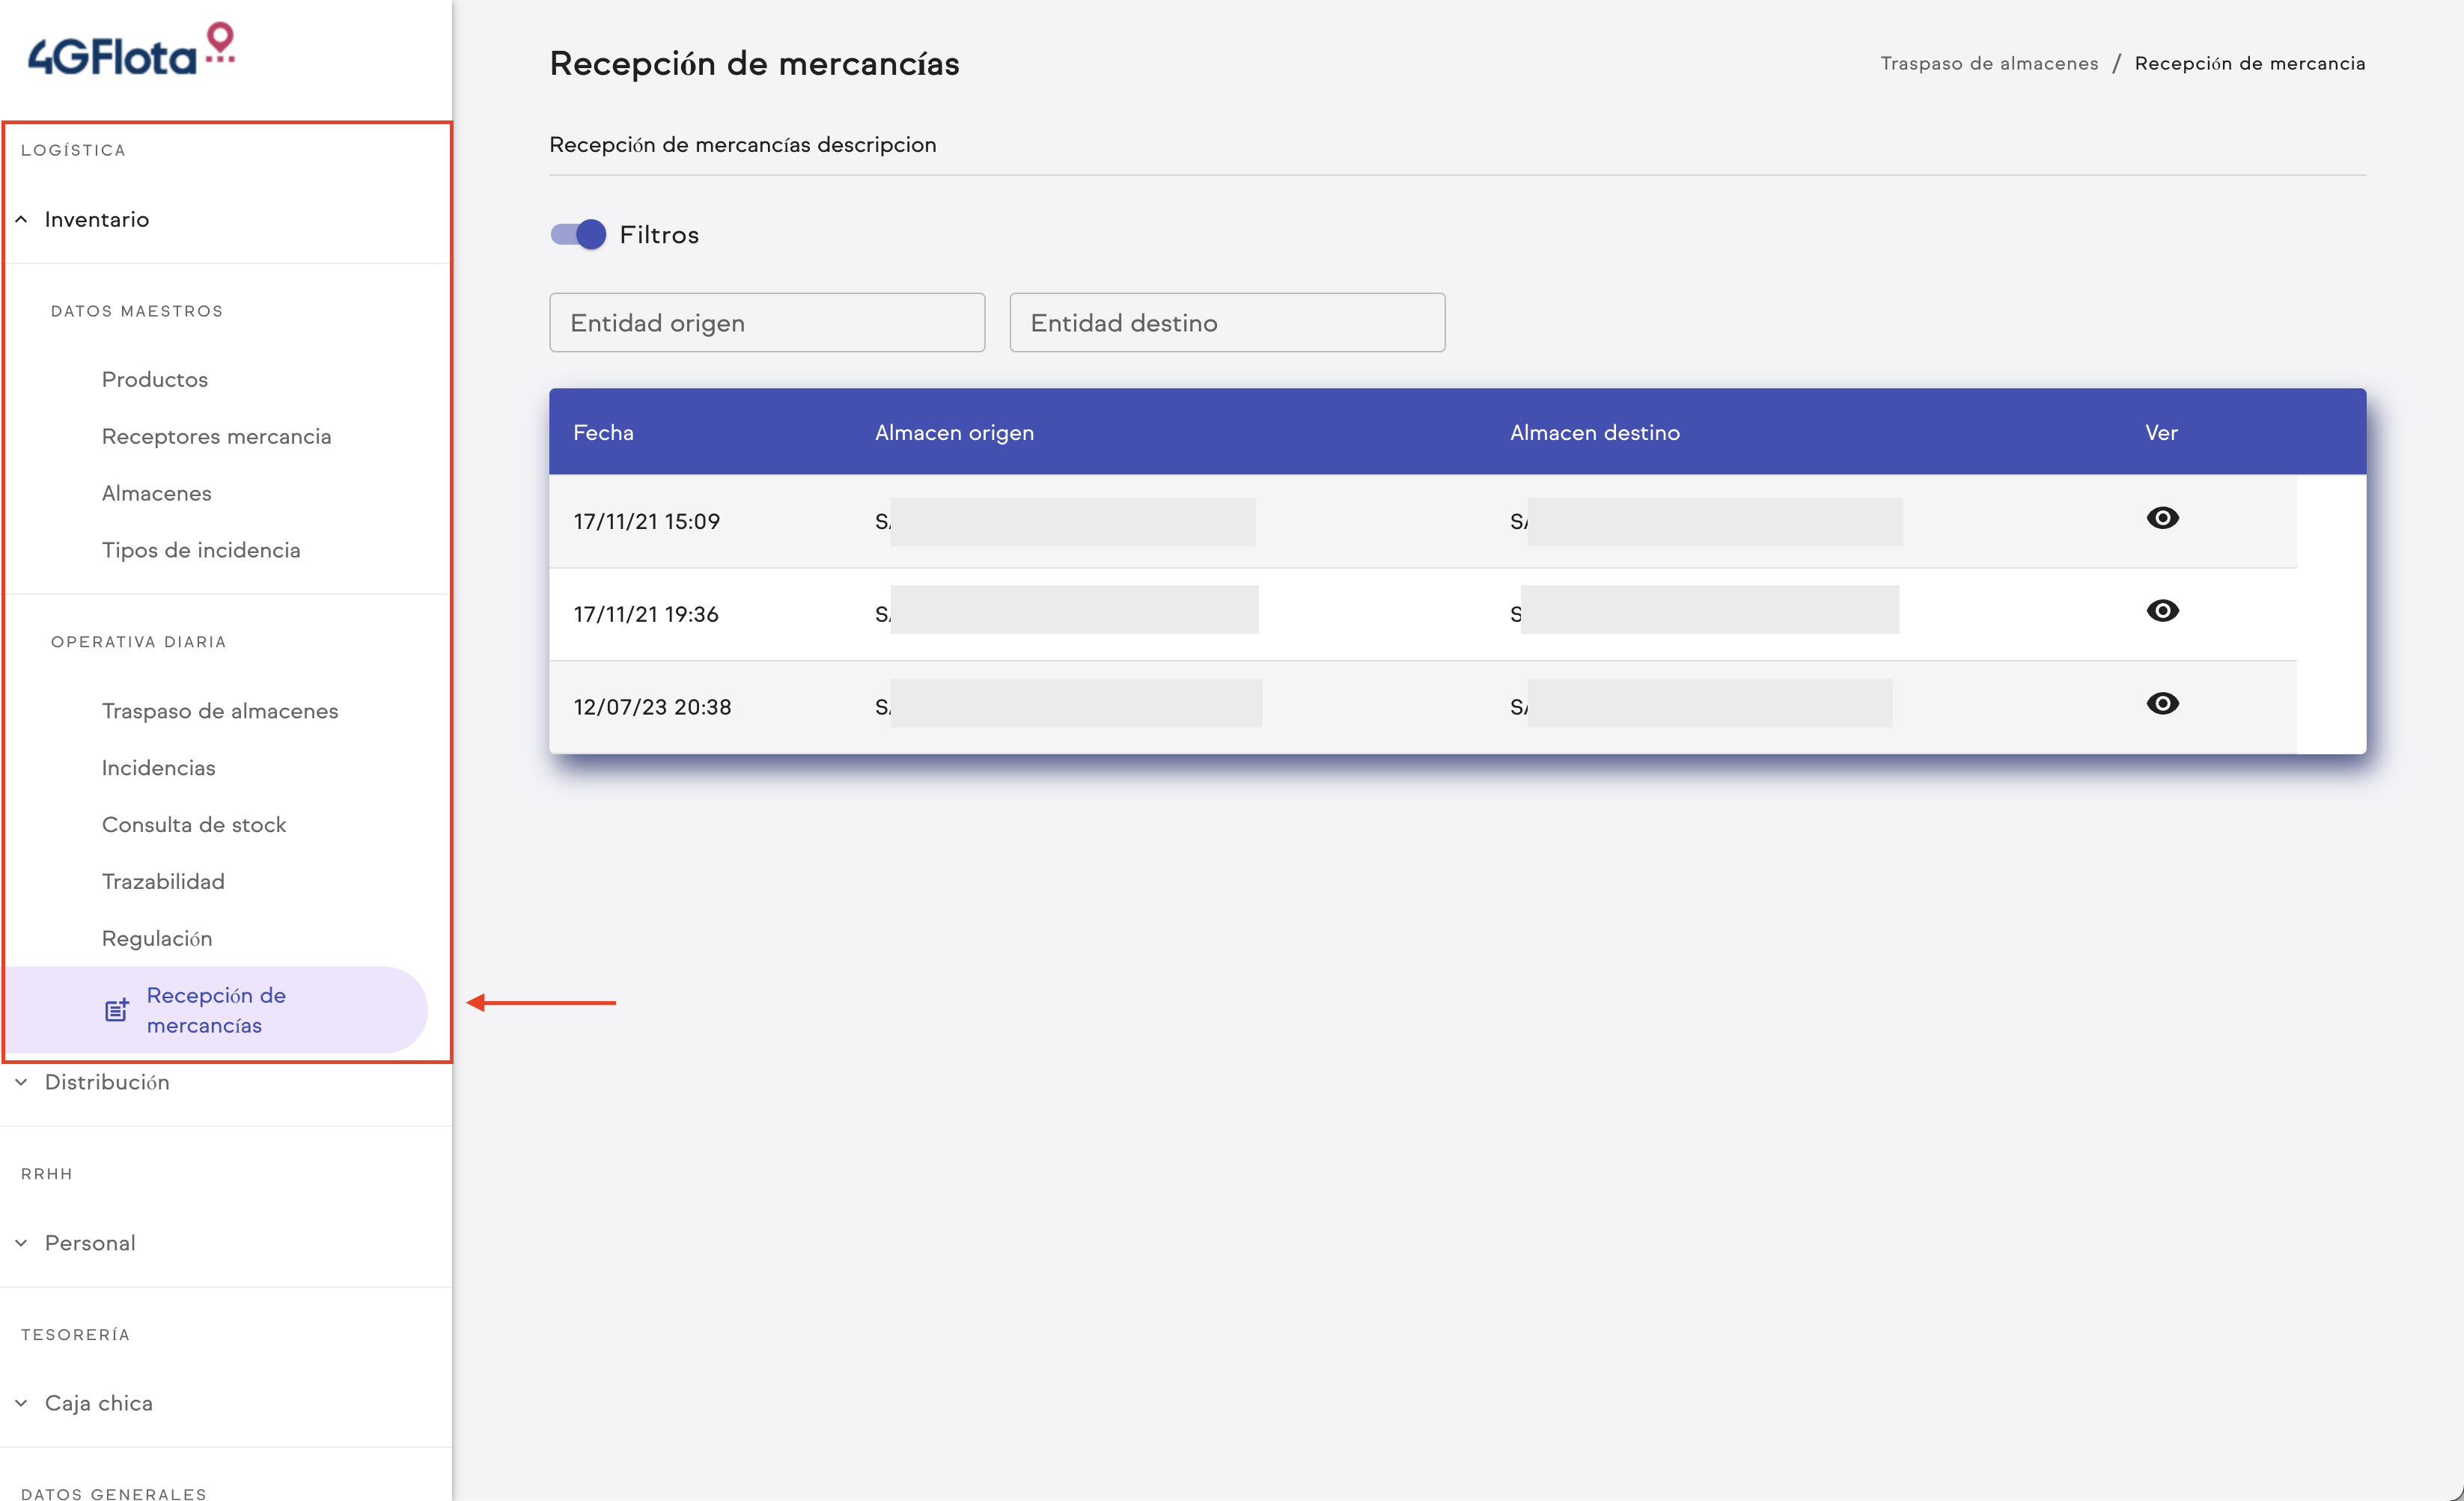This screenshot has width=2464, height=1501.
Task: Open Productos under Datos Maestros
Action: pyautogui.click(x=155, y=379)
